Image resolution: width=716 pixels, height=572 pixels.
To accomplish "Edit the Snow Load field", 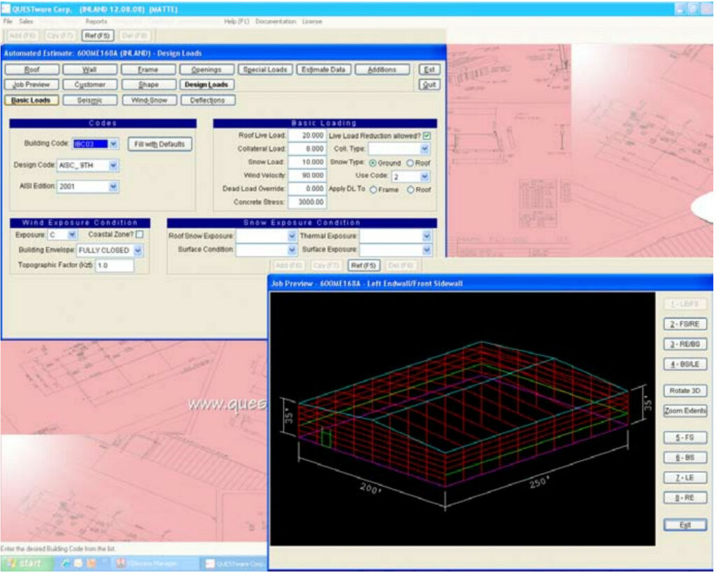I will pos(307,162).
